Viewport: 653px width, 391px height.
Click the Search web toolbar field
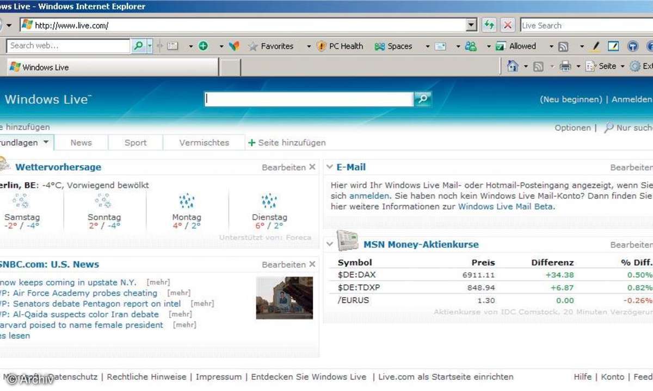[x=69, y=46]
